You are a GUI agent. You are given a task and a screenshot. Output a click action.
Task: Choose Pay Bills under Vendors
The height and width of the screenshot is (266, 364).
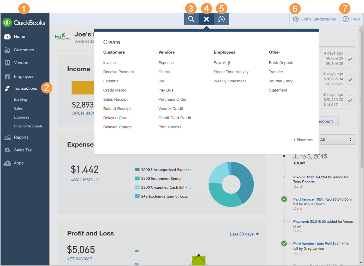[x=166, y=90]
